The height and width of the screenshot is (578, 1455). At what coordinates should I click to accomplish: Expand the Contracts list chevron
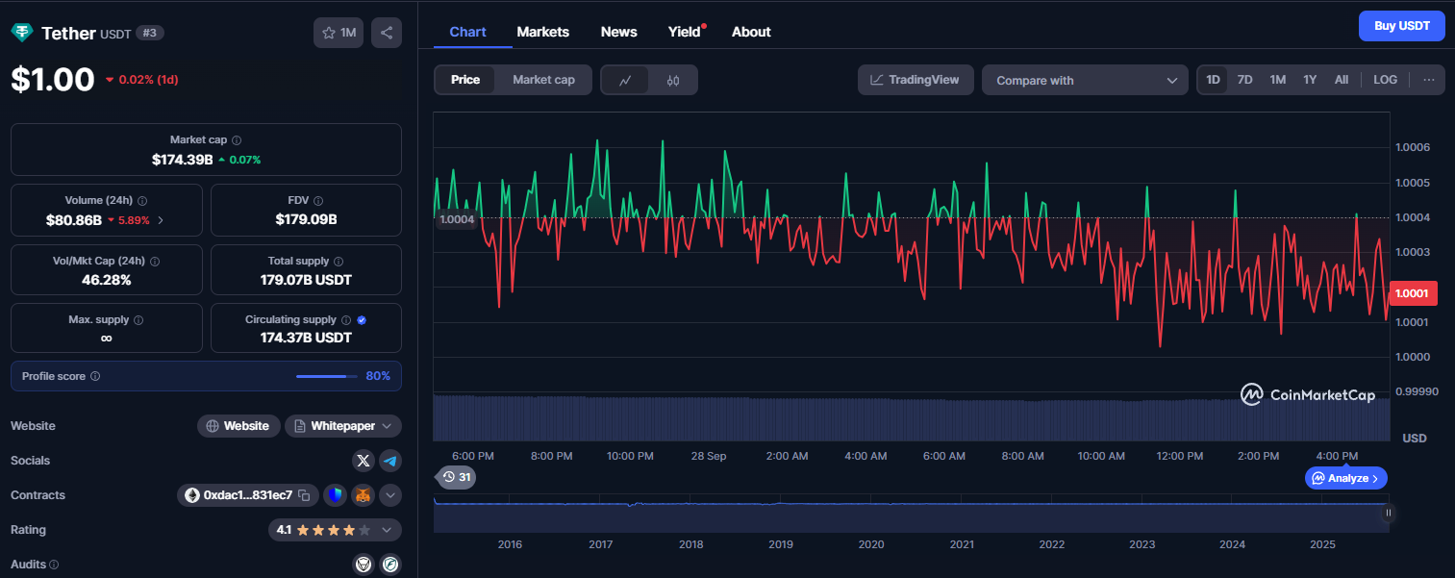click(x=390, y=495)
